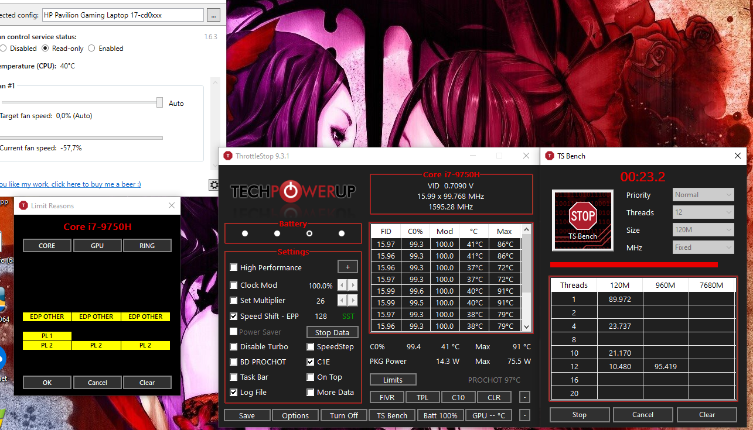Screen dimensions: 753x430
Task: Uncheck Speed Shift - EPP
Action: click(x=234, y=317)
